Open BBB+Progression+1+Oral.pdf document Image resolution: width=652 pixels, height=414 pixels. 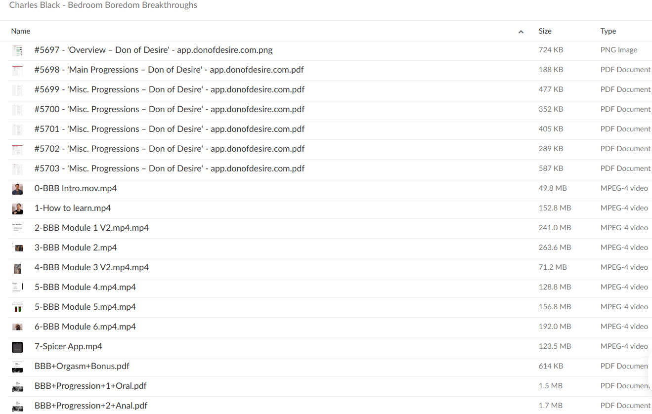90,386
